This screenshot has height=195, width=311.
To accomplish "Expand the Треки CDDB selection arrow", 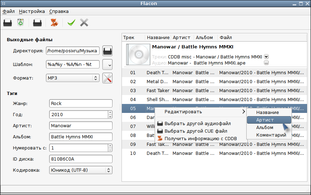I will pyautogui.click(x=266, y=57).
